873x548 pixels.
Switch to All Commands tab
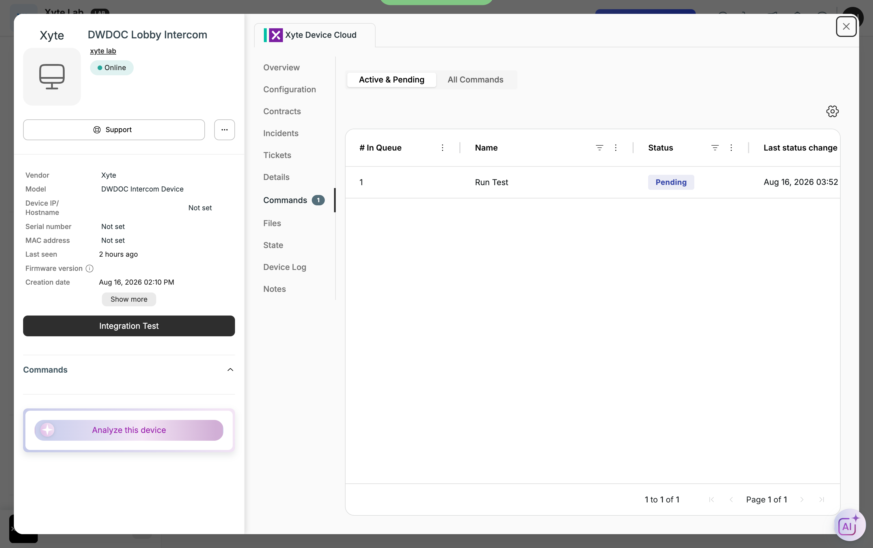coord(475,80)
